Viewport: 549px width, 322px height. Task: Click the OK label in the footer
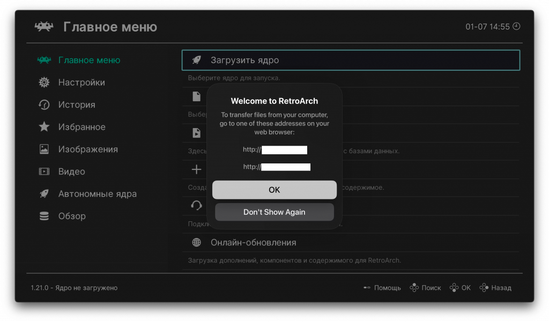pyautogui.click(x=466, y=288)
